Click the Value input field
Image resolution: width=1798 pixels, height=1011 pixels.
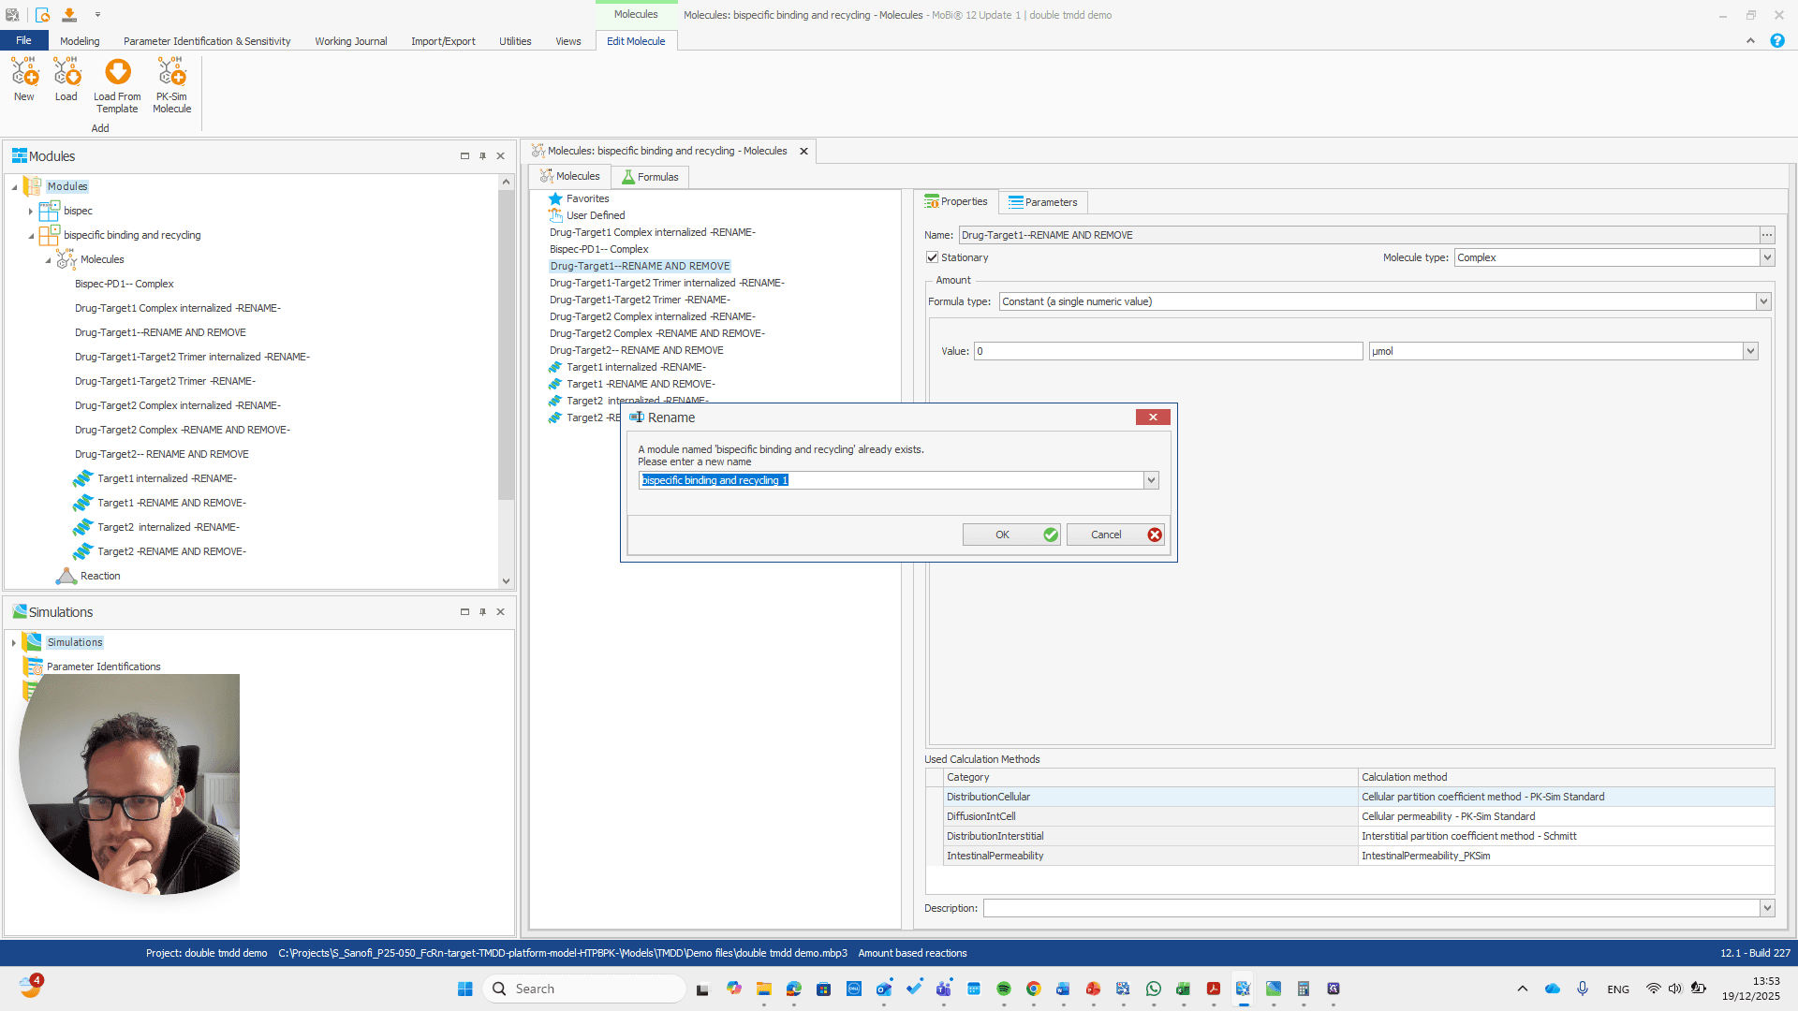point(1168,351)
